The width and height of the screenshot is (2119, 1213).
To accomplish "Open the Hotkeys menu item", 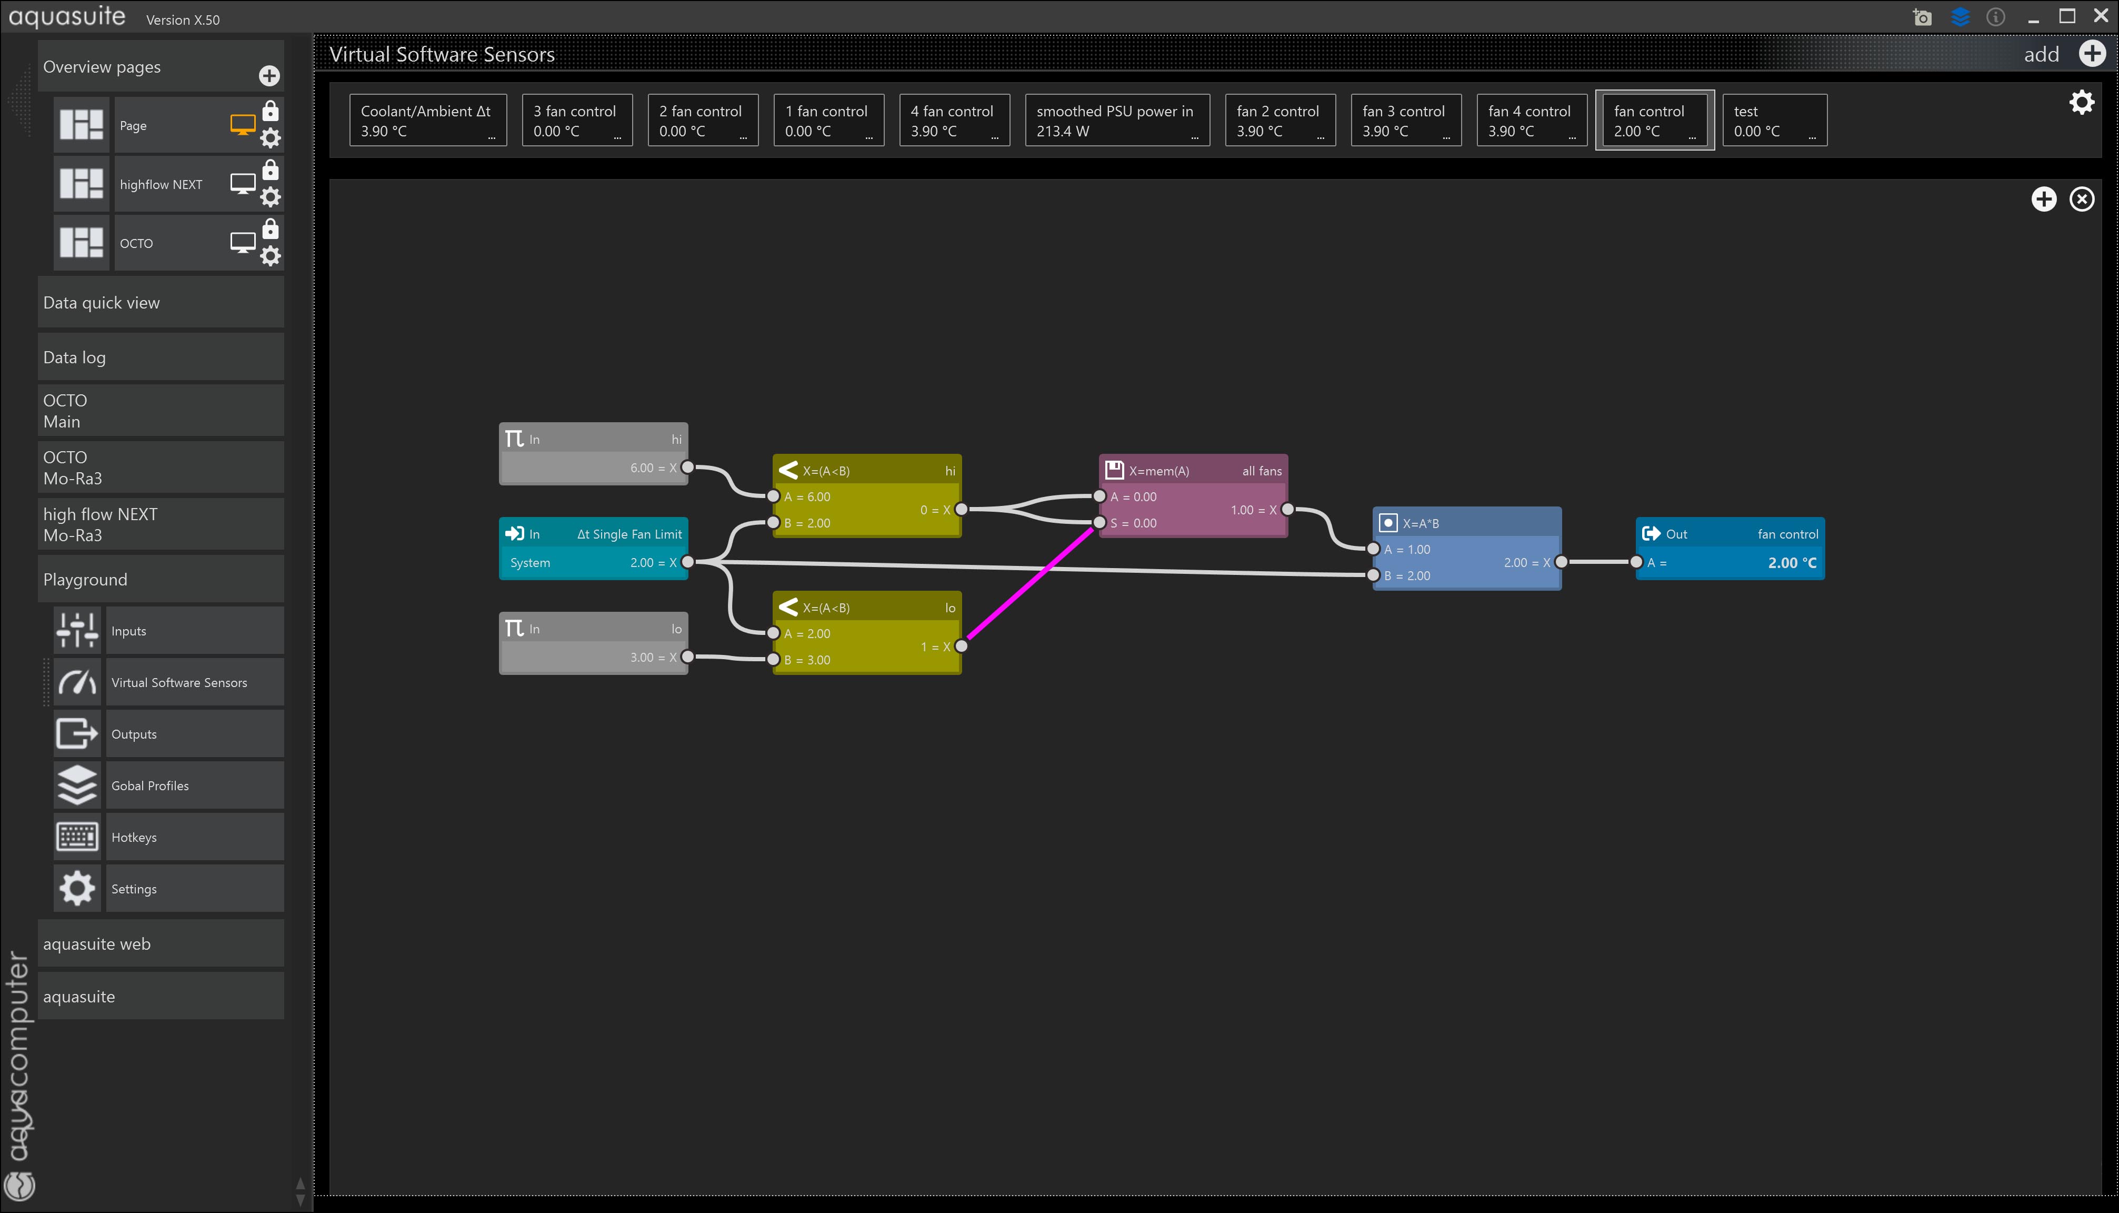I will (x=193, y=837).
